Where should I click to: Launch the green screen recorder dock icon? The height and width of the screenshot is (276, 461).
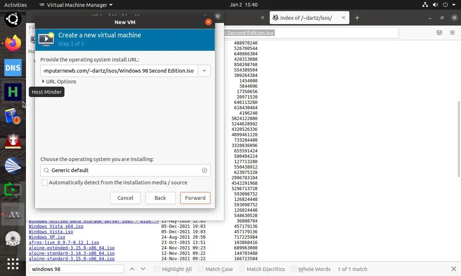coord(13,190)
